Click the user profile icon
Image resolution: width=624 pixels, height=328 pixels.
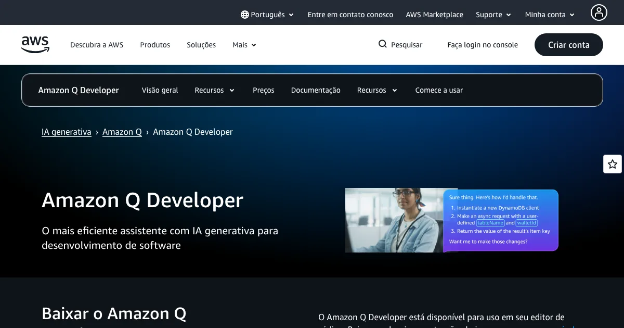point(599,12)
